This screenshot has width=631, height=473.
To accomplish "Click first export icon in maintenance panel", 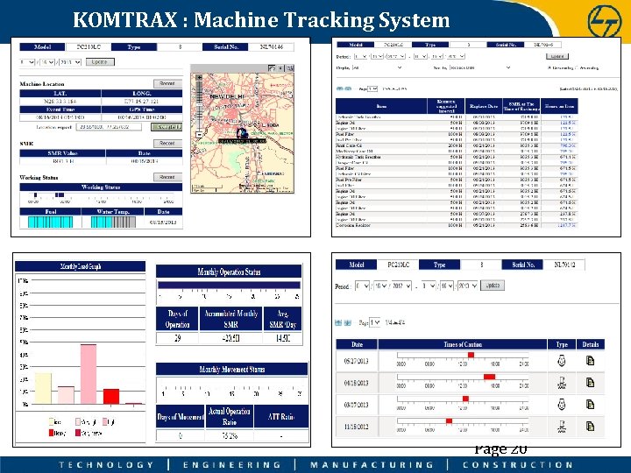I will tap(340, 88).
